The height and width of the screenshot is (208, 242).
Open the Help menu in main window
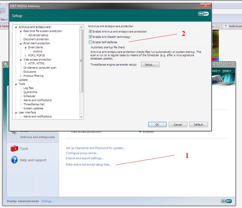[227, 71]
